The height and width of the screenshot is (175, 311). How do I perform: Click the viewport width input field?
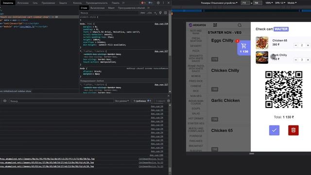pos(245,3)
